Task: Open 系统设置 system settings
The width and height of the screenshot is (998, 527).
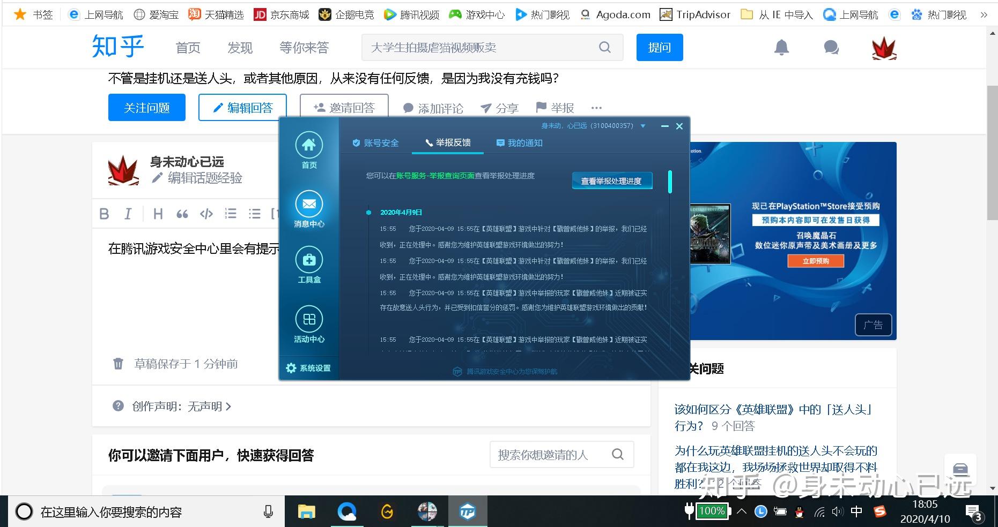Action: tap(308, 368)
